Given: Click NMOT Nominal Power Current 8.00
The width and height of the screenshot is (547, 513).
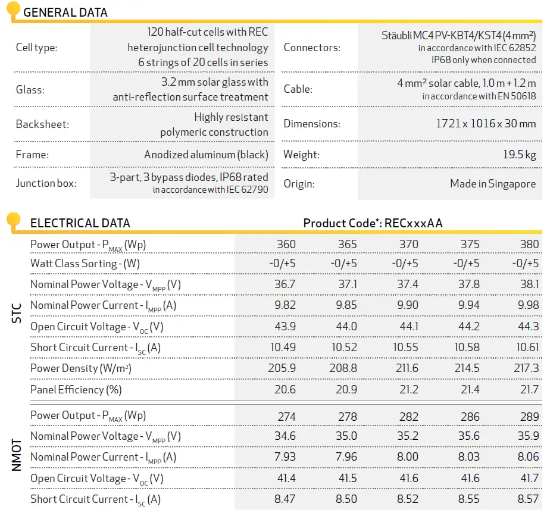Looking at the screenshot, I should coord(408,457).
